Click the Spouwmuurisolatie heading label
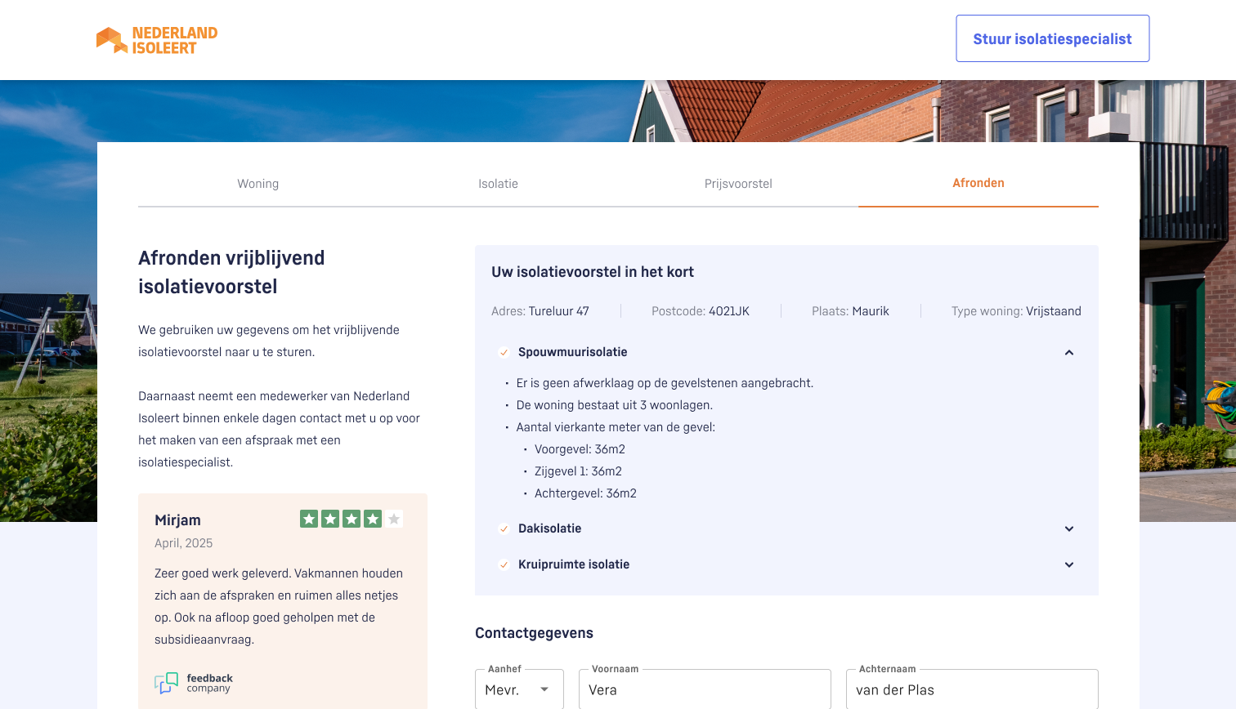The image size is (1236, 709). 572,352
